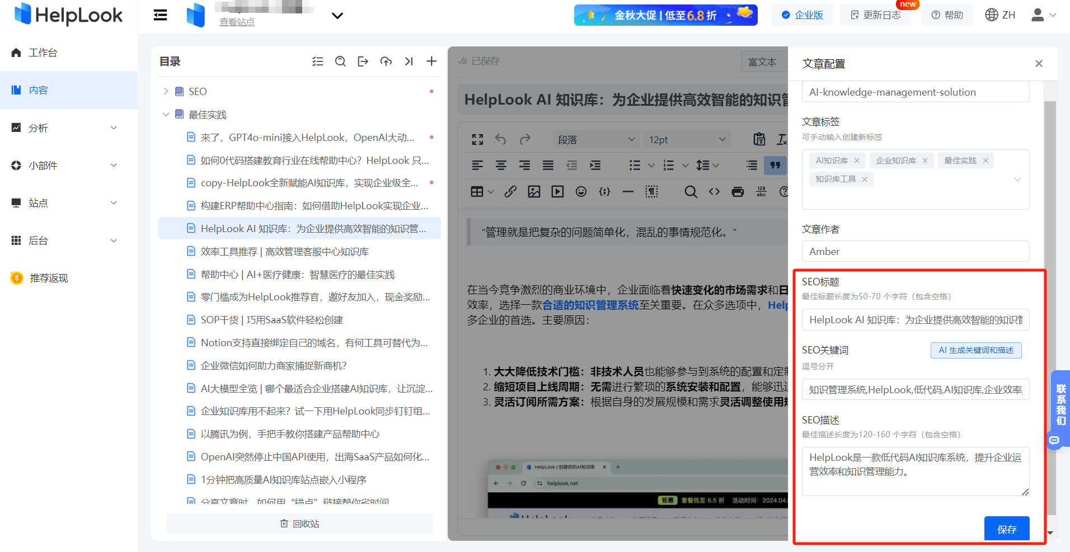
Task: Click AI 生成关键词和描述 button
Action: coord(976,350)
